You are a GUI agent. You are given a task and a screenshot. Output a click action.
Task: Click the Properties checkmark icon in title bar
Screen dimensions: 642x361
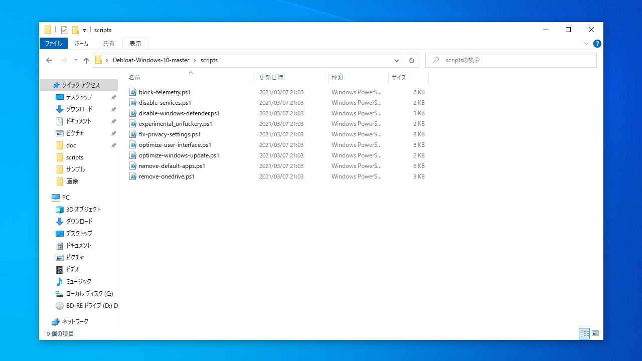64,30
